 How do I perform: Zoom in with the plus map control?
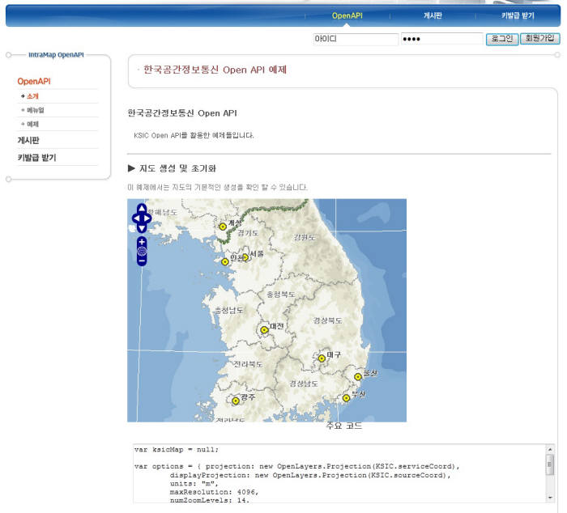(142, 242)
